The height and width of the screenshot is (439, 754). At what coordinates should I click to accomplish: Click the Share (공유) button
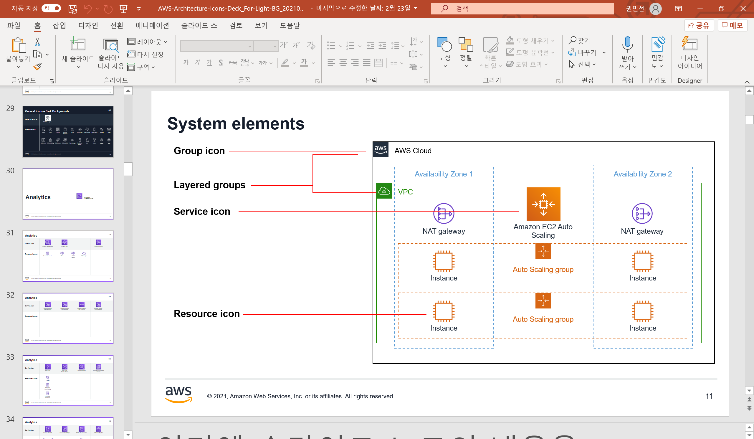point(699,25)
